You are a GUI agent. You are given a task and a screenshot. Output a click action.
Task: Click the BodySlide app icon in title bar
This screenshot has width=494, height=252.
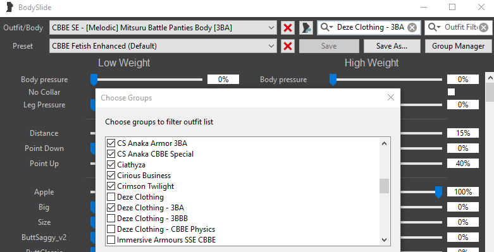click(10, 7)
